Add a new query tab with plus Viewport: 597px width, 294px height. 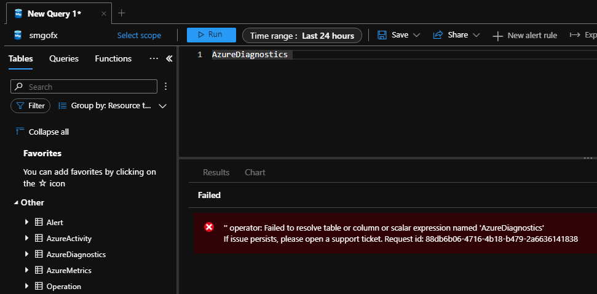point(122,14)
